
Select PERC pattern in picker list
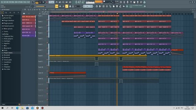(x=29, y=32)
